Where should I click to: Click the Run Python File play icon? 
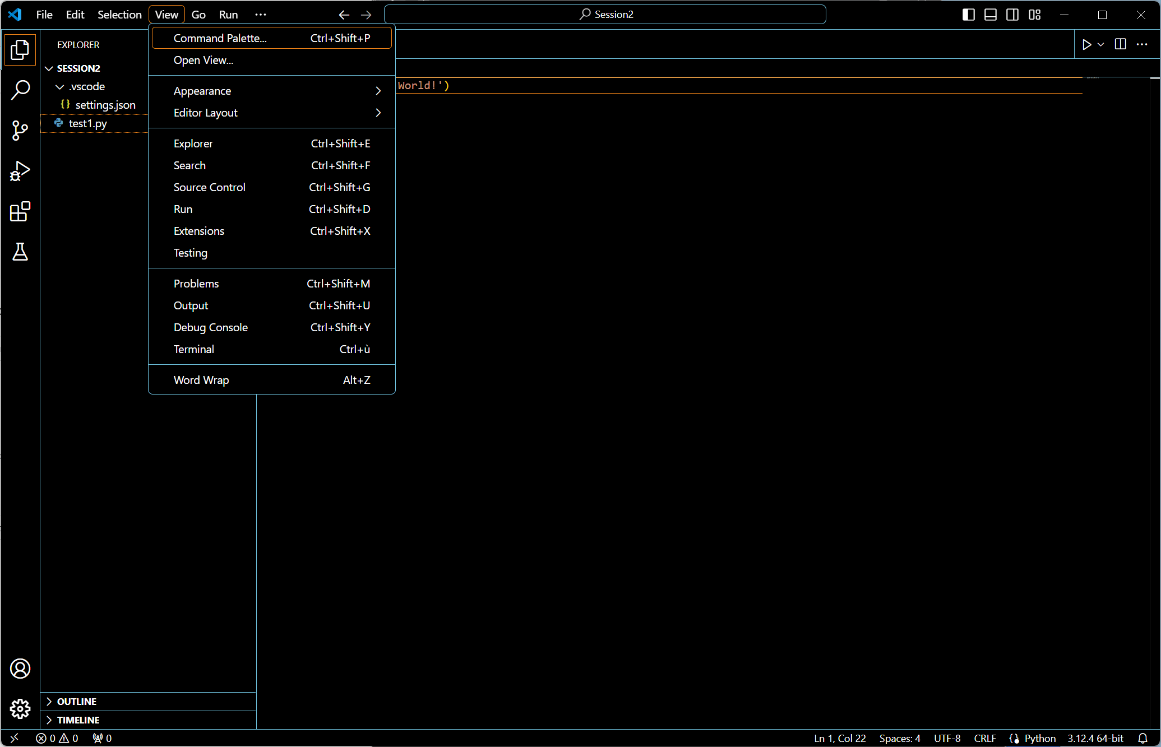(x=1086, y=45)
